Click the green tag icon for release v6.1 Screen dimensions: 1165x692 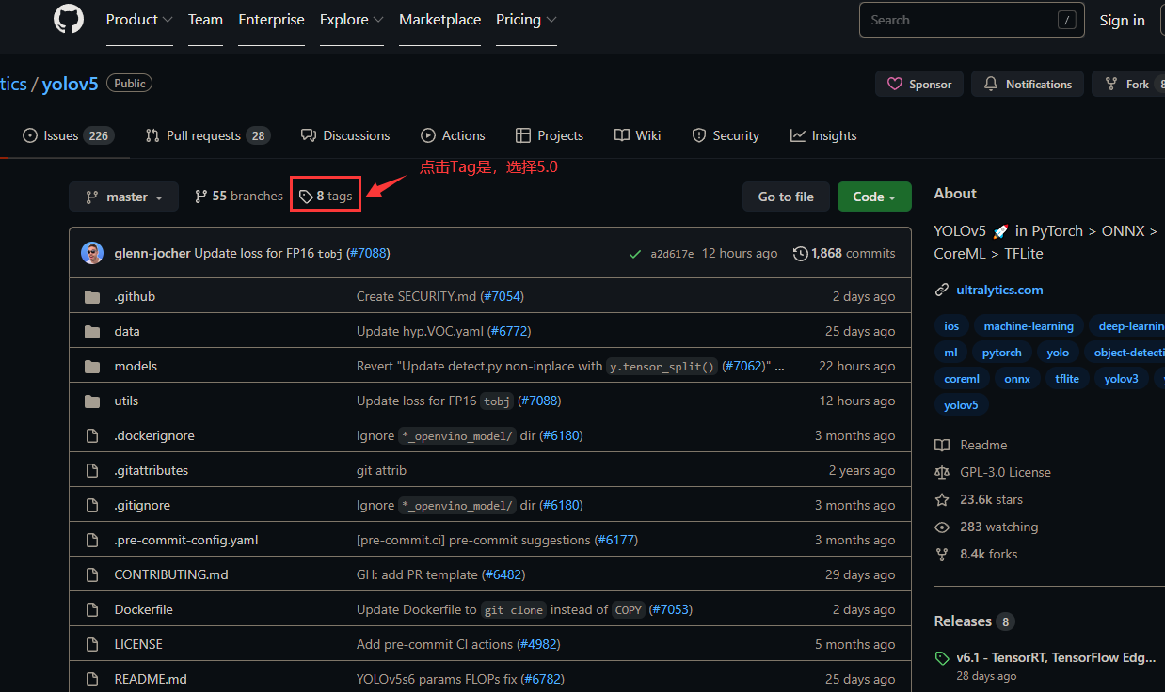pyautogui.click(x=942, y=658)
